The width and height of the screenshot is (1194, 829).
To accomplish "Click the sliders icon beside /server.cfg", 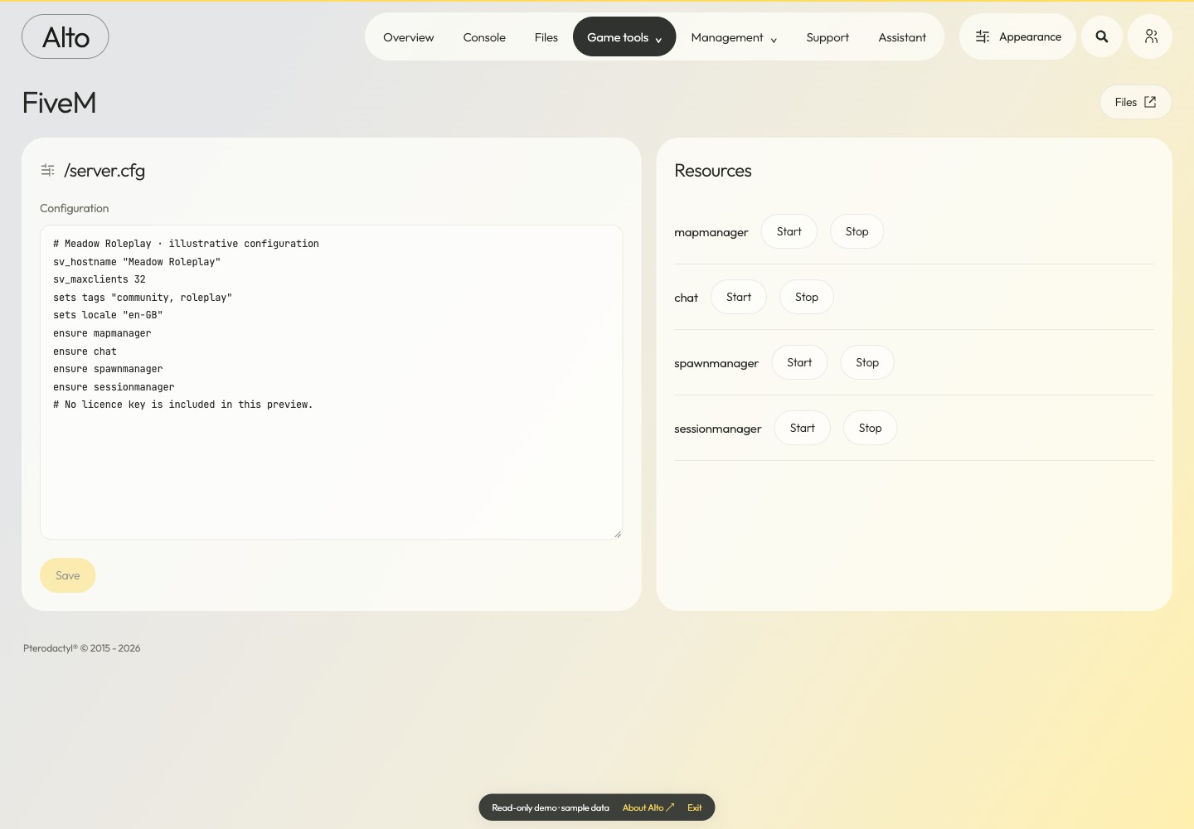I will point(48,170).
